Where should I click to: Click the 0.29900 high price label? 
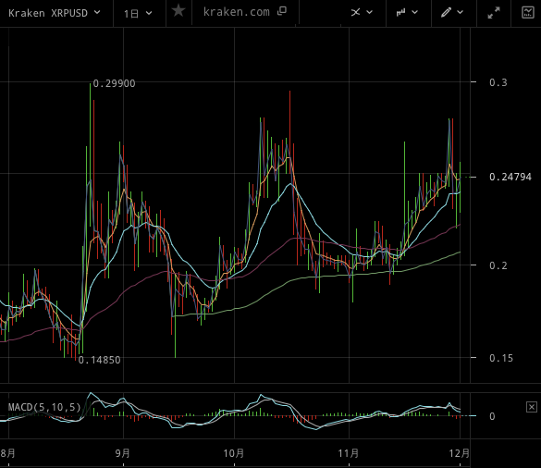pyautogui.click(x=114, y=83)
